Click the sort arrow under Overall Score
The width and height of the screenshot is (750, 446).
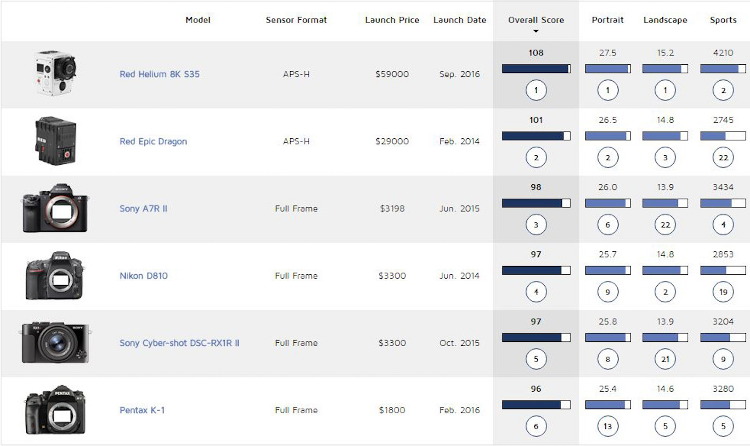tap(536, 31)
